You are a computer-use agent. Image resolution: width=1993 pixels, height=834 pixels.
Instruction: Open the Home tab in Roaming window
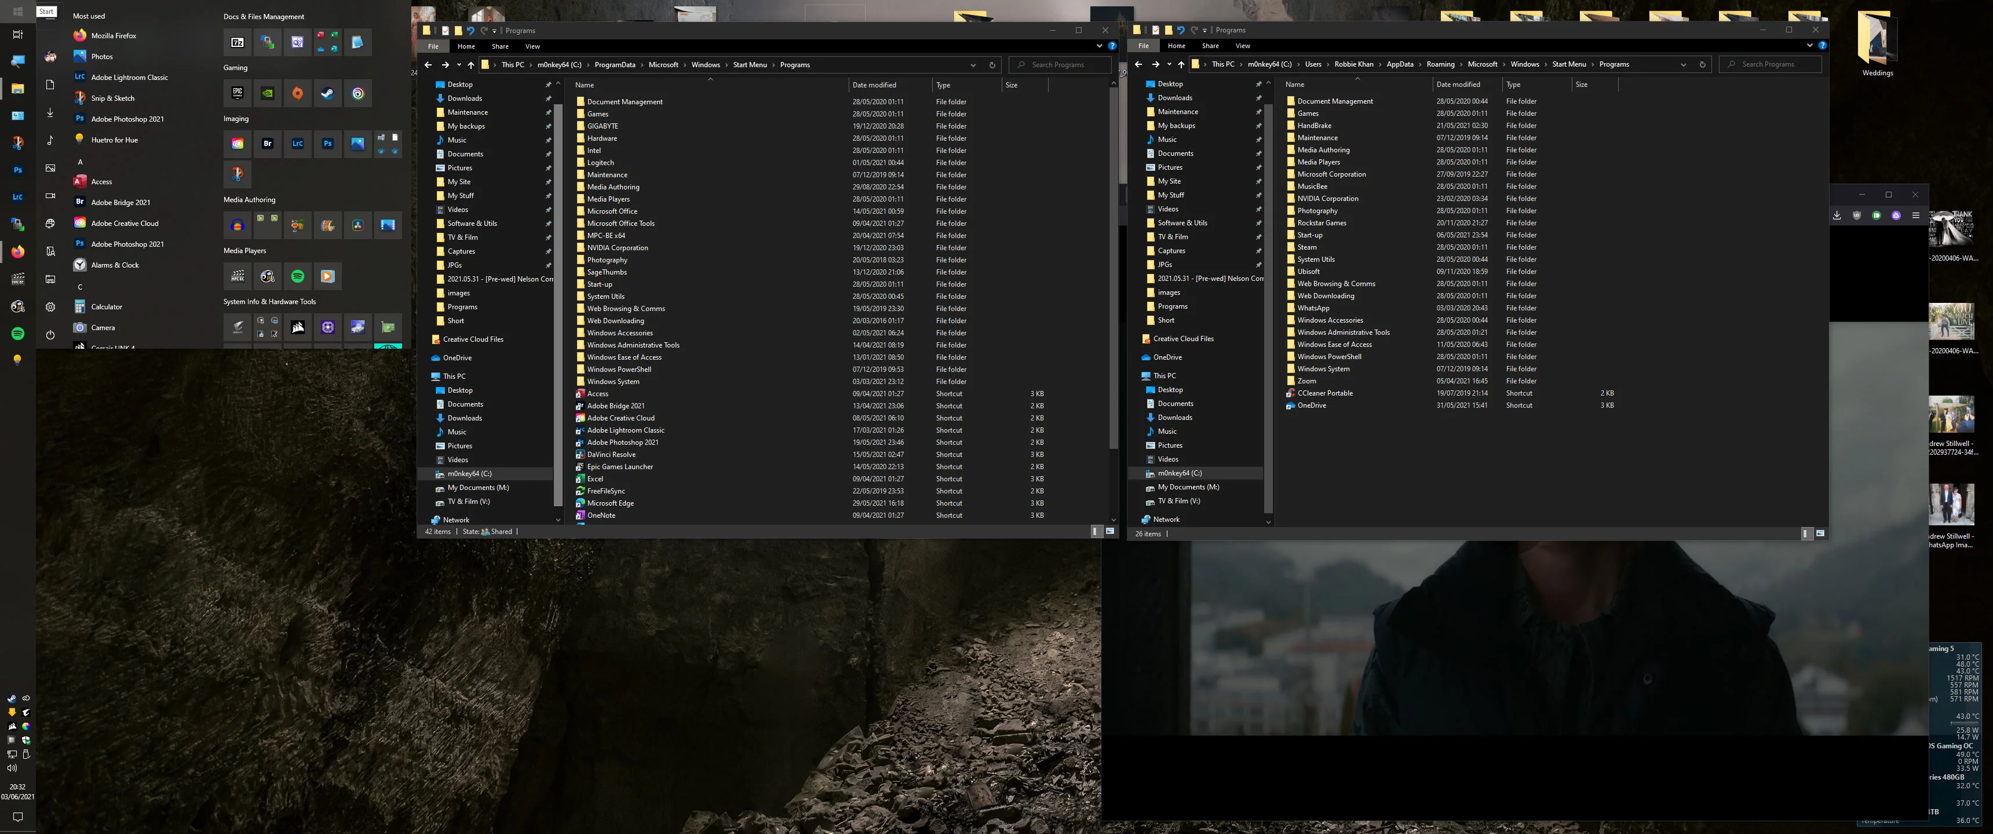point(1176,46)
